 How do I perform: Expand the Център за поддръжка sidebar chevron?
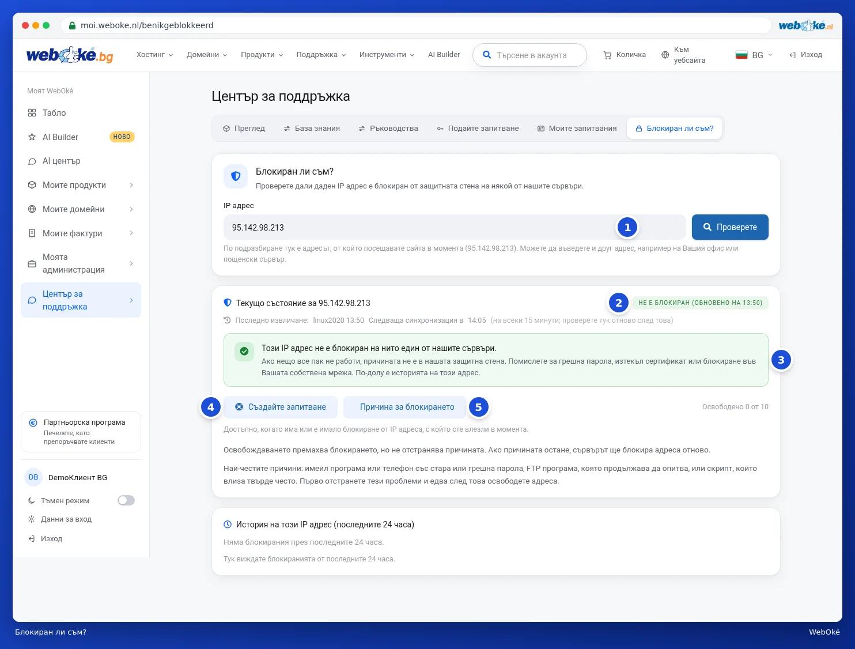pos(131,300)
